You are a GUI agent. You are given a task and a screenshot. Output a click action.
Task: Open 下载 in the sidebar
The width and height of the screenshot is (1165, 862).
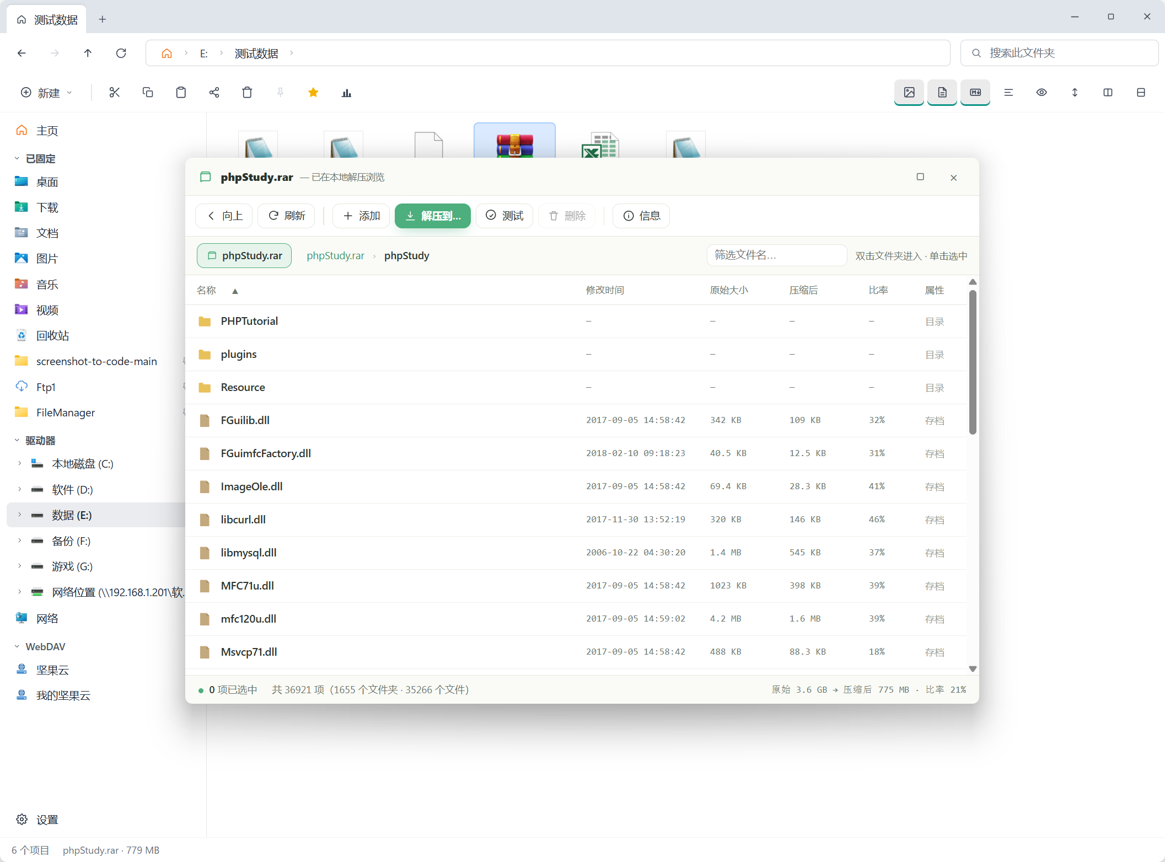(x=47, y=207)
